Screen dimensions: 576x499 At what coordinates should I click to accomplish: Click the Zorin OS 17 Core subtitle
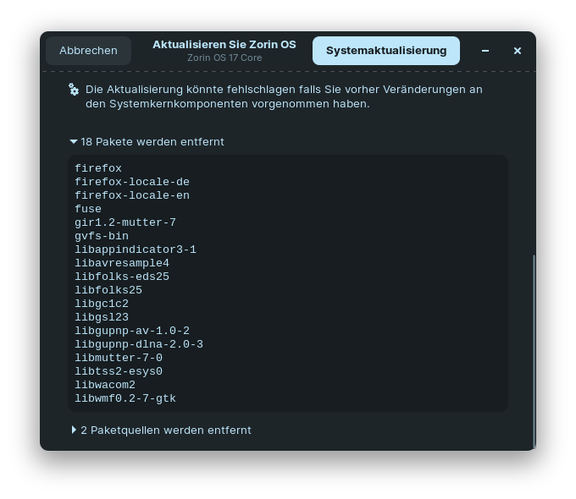coord(224,58)
